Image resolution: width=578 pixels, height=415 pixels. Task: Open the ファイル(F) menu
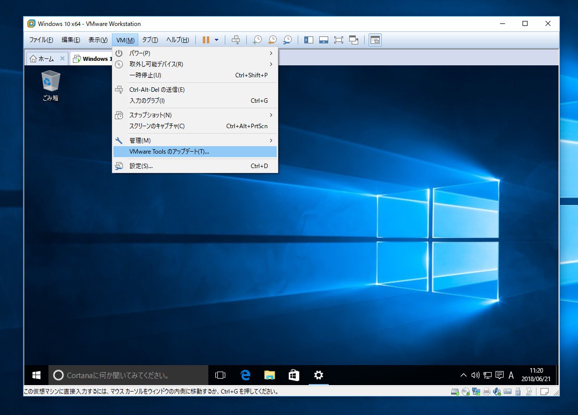[41, 40]
